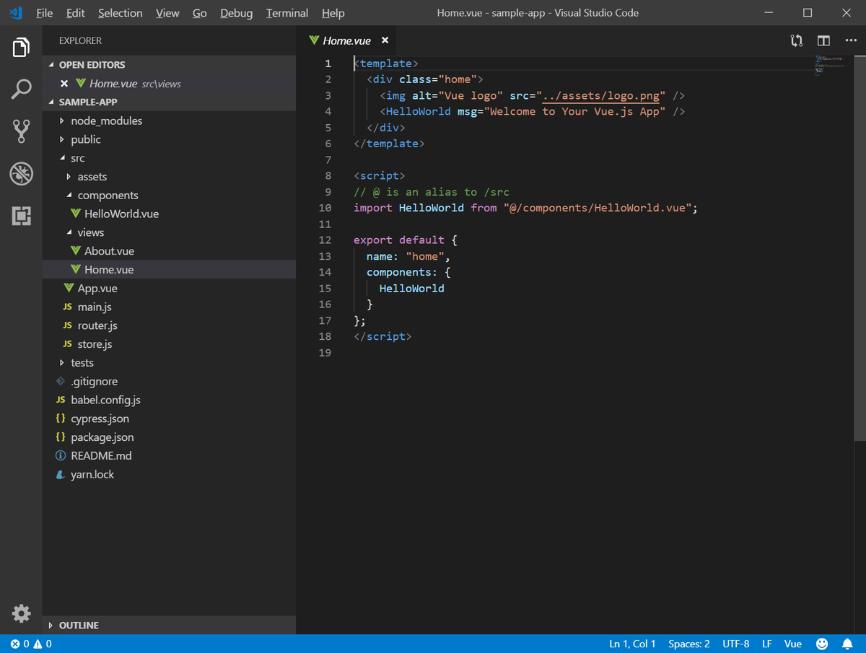The height and width of the screenshot is (653, 866).
Task: Place cursor on HelloWorld import line
Action: click(x=526, y=208)
